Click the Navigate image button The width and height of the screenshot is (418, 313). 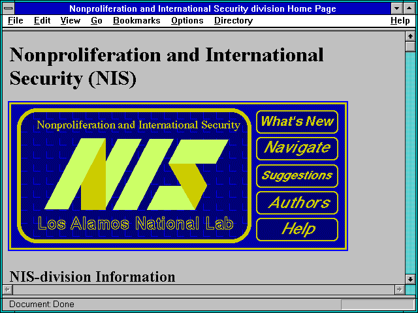click(297, 149)
